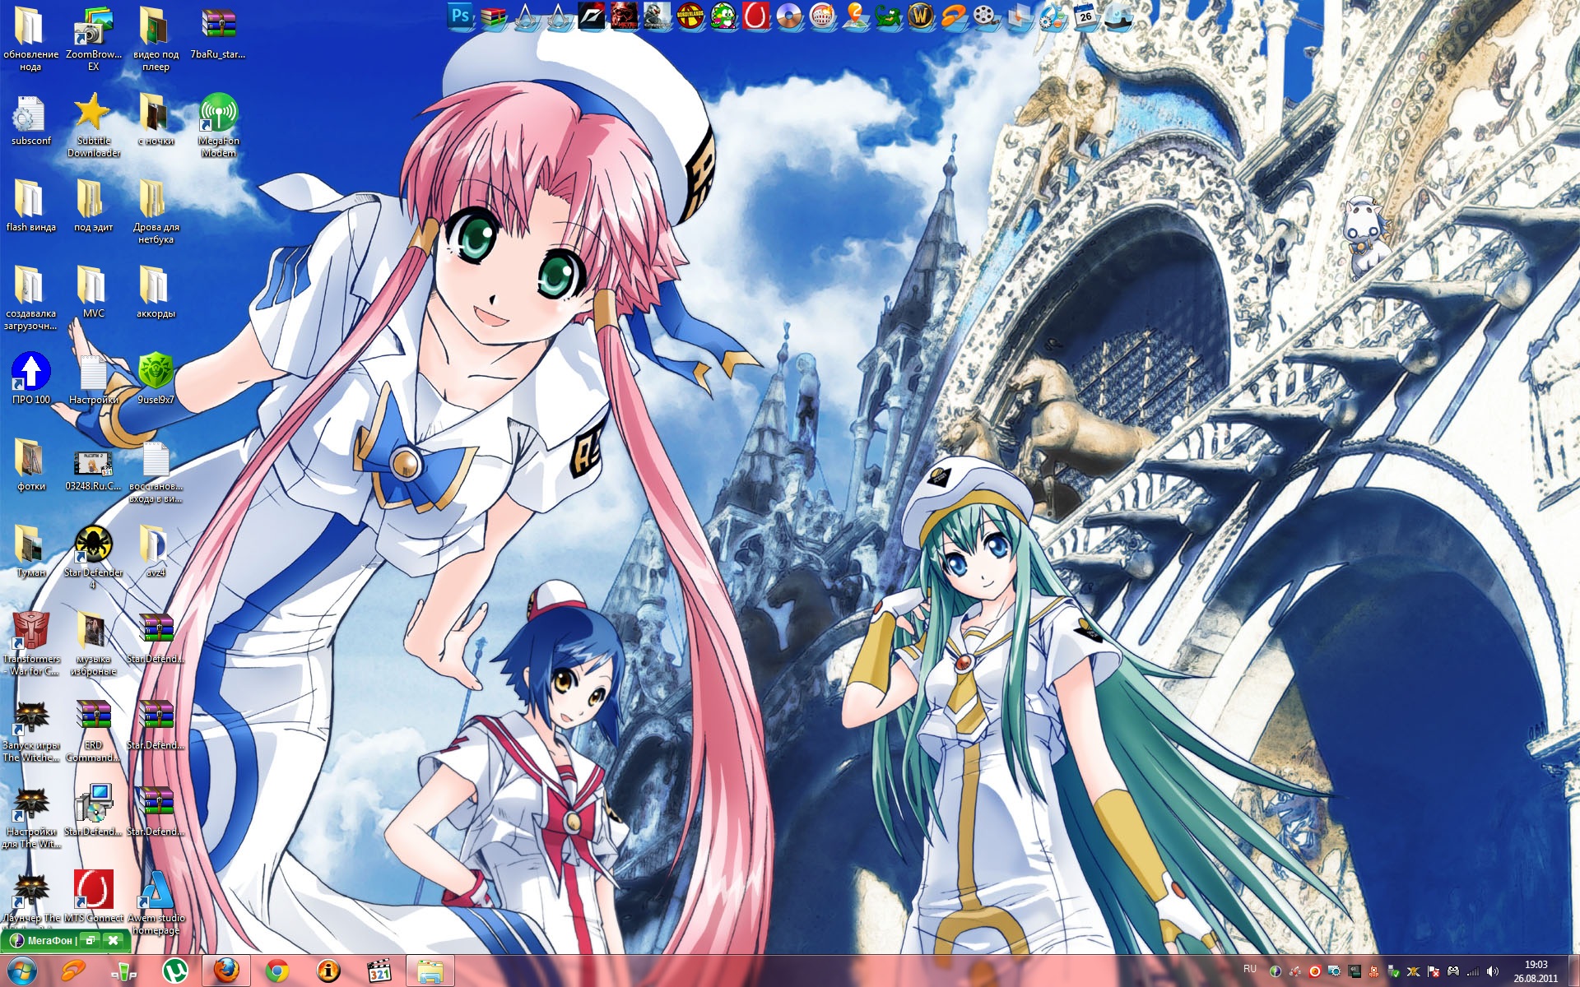Select the subconf file icon
Viewport: 1580px width, 987px height.
30,120
